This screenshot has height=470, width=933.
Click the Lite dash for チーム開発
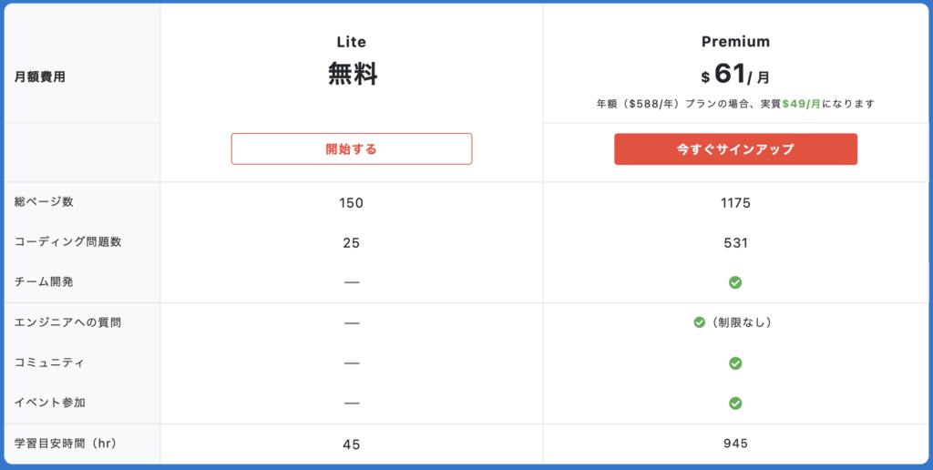point(352,282)
